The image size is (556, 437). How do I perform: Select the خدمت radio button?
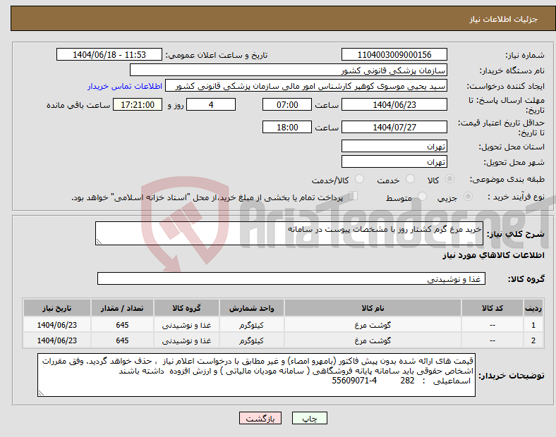[410, 179]
